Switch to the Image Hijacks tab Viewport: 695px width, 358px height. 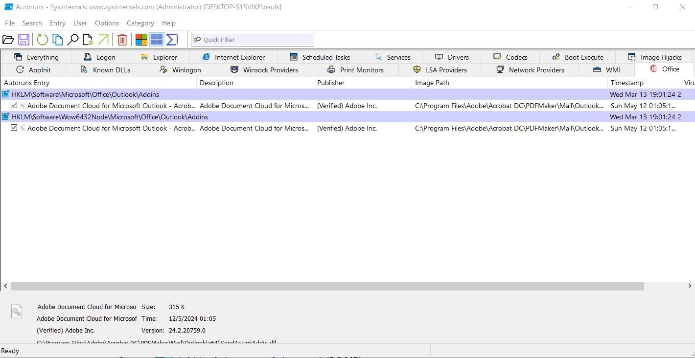(654, 57)
